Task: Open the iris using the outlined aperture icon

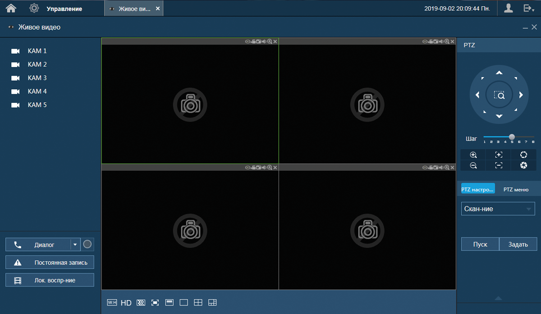Action: 523,155
